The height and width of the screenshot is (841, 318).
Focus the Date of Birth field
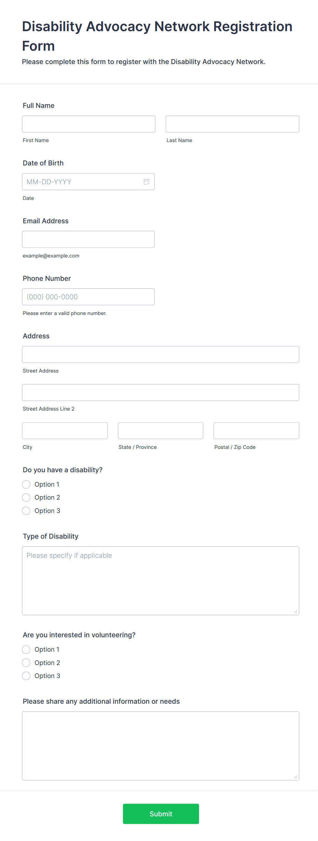[x=82, y=181]
